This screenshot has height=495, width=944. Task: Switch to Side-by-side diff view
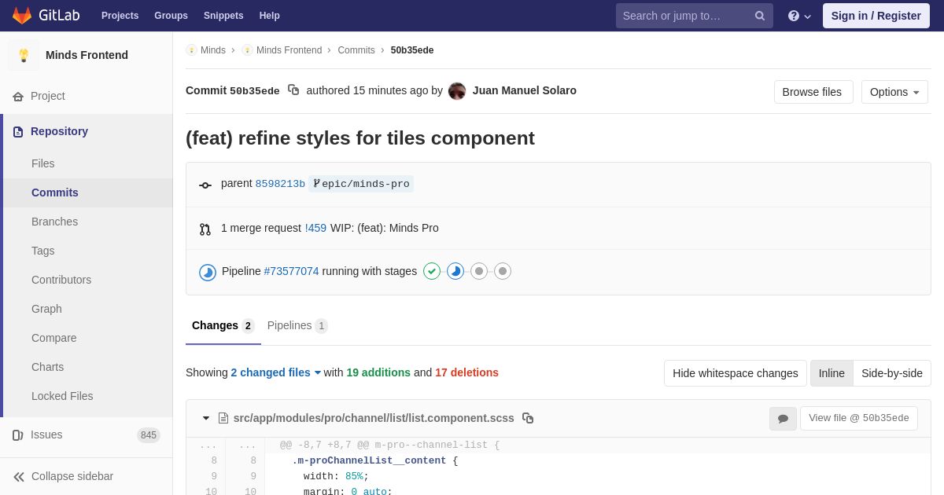tap(892, 373)
